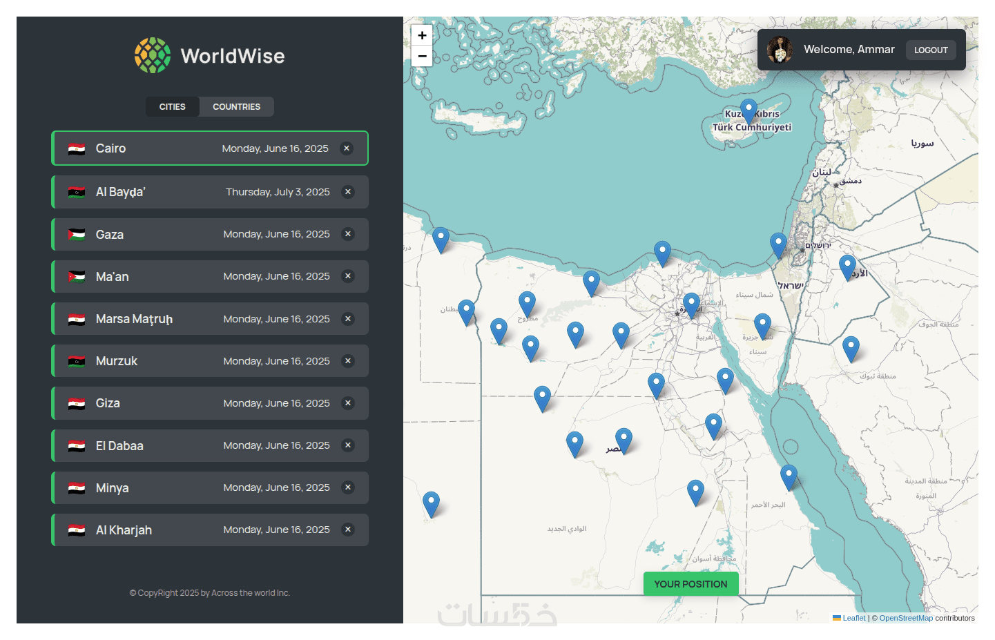Open the Leaflet attribution link

[x=849, y=618]
